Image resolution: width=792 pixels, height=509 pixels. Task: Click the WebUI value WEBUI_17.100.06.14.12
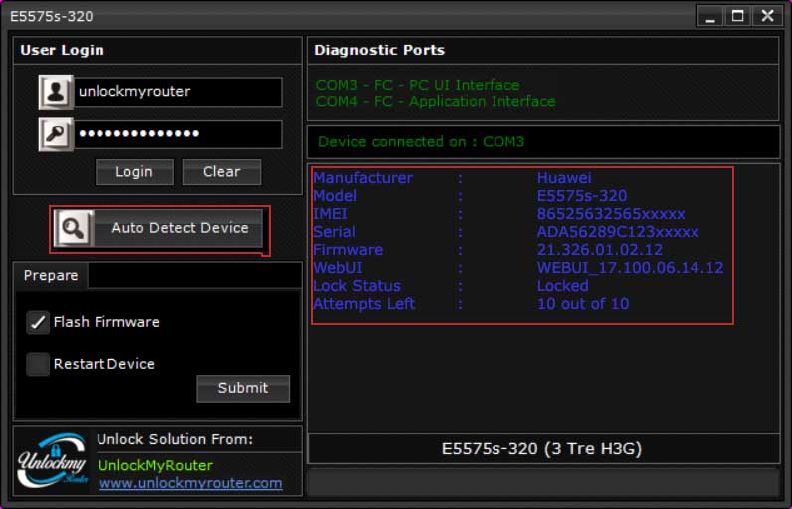631,268
